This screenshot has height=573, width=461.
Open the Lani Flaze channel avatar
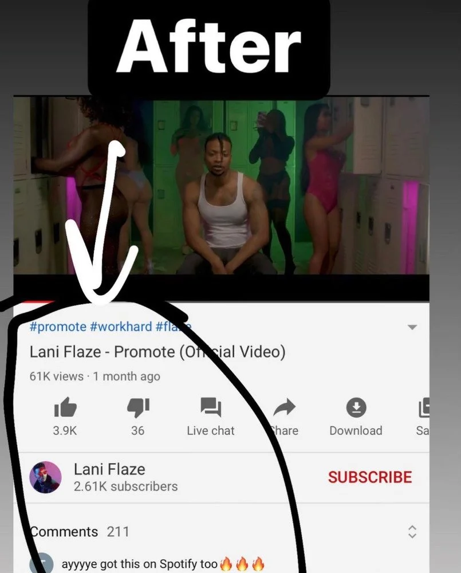click(x=45, y=477)
